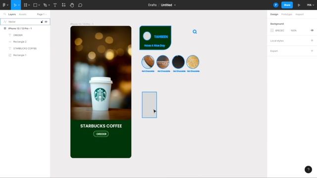Add a local style with plus
The width and height of the screenshot is (317, 178).
coord(312,41)
